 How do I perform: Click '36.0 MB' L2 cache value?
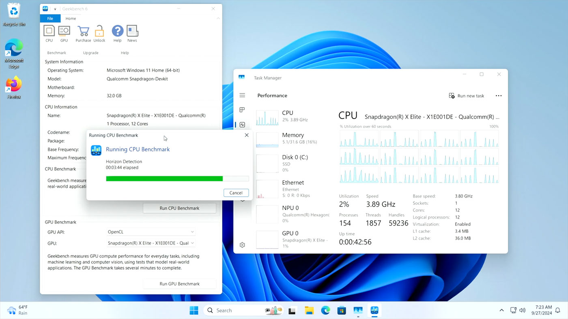[x=463, y=238]
